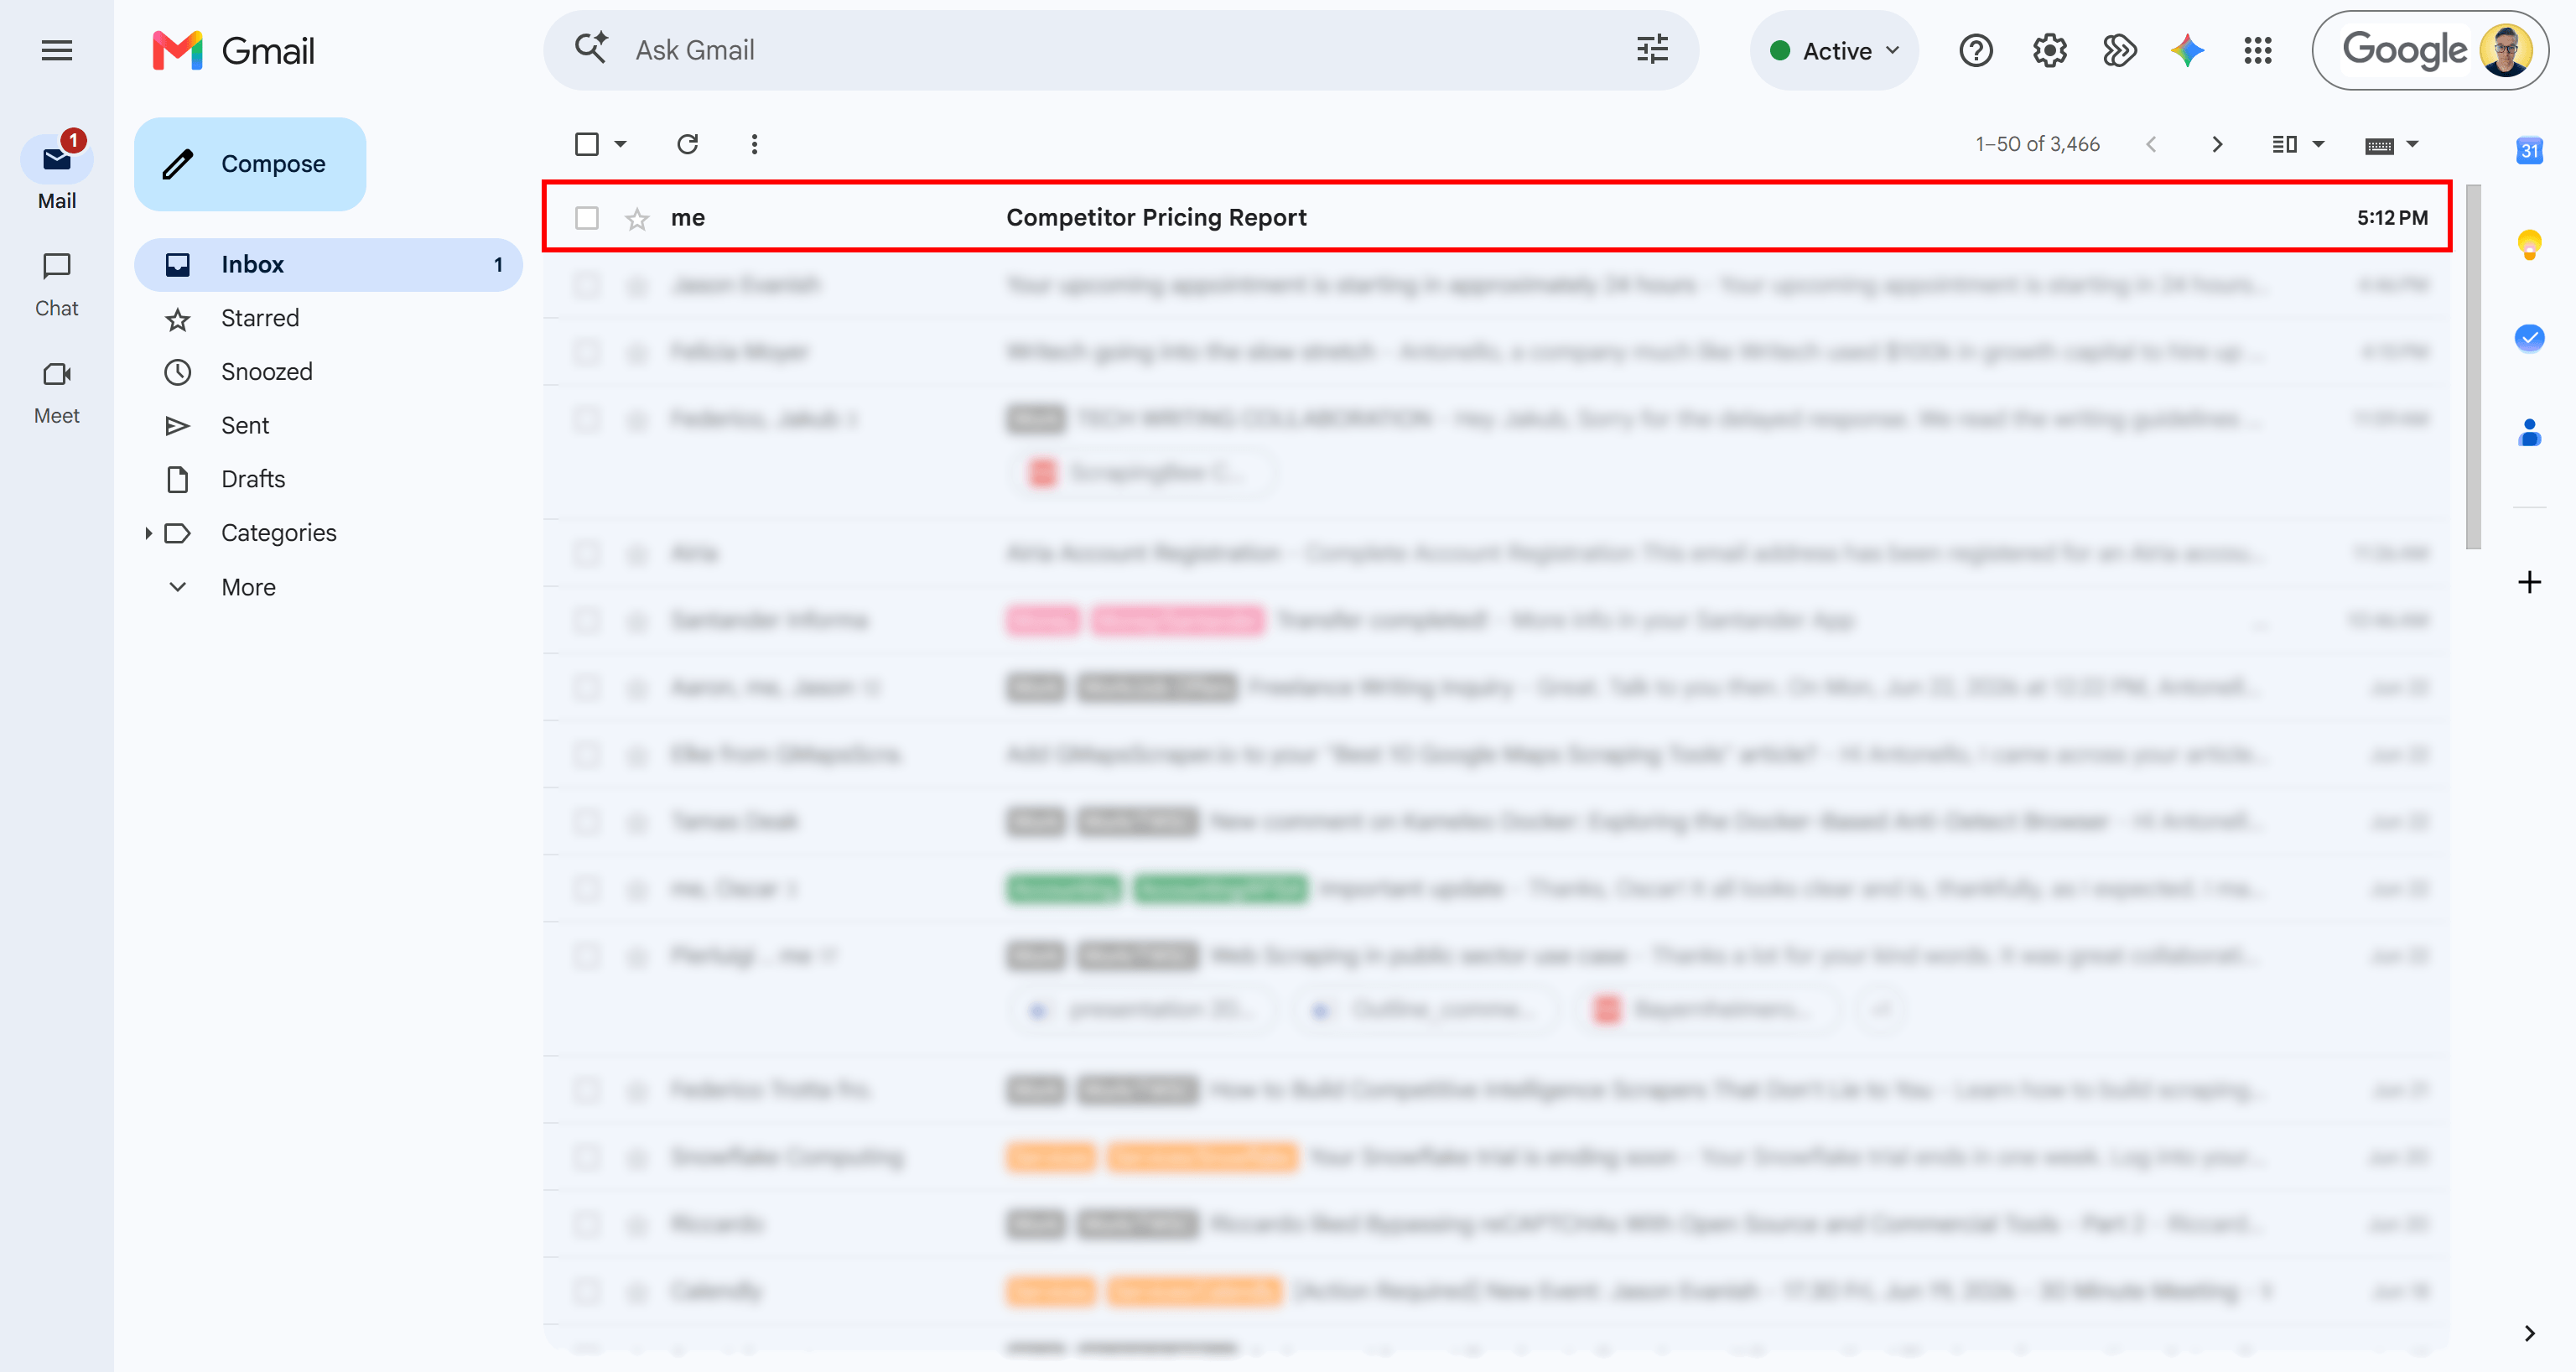The image size is (2576, 1372).
Task: Click the icon right of Settings gear
Action: coord(2119,50)
